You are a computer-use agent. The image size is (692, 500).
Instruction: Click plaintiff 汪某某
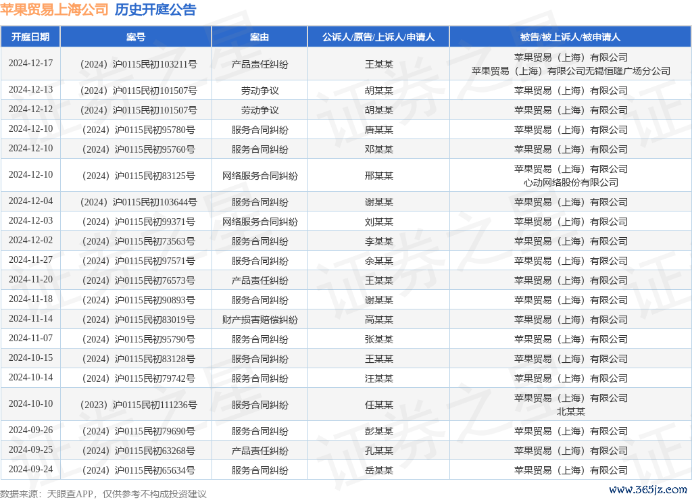click(x=379, y=378)
